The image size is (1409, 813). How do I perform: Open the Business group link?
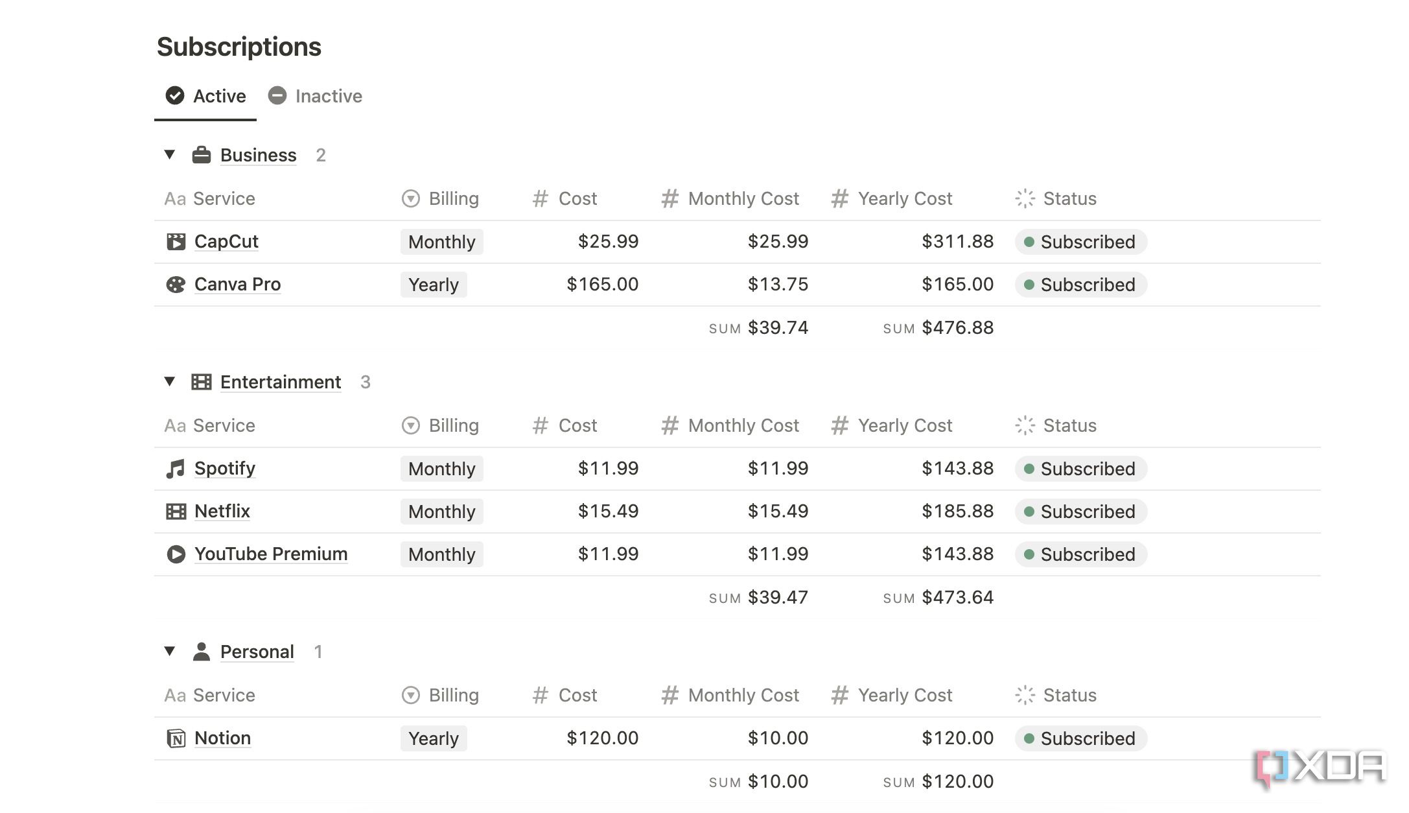pos(258,155)
